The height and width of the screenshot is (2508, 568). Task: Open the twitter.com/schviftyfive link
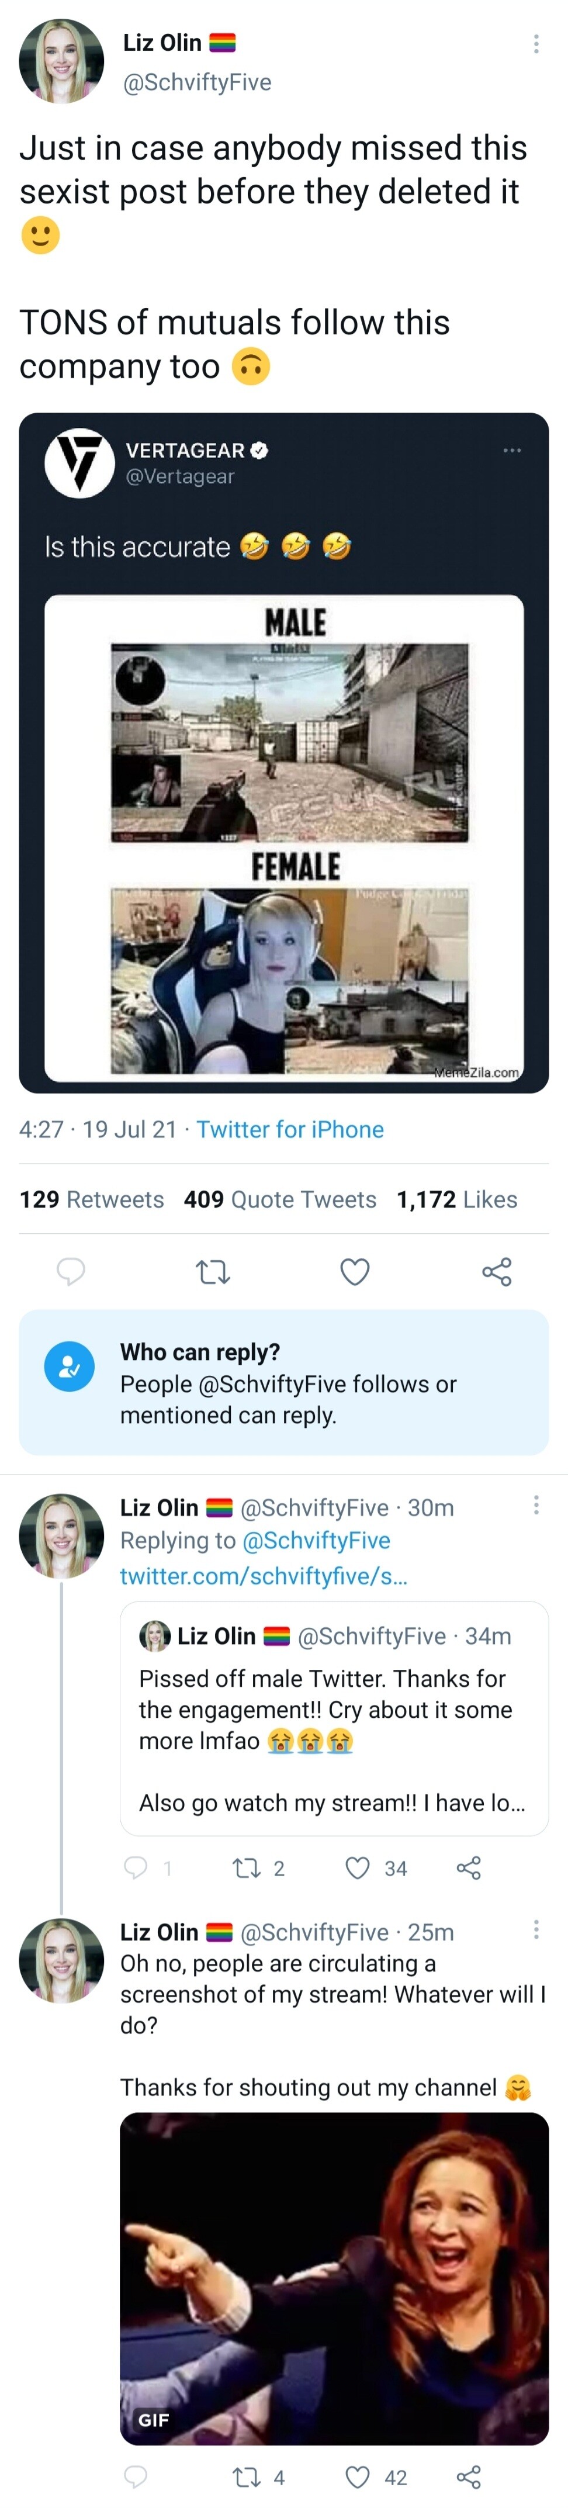click(264, 1576)
